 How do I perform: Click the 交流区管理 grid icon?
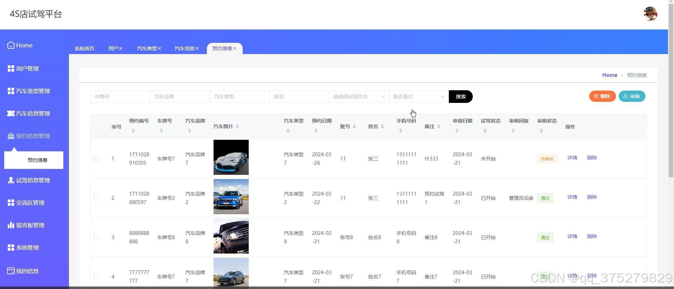tap(11, 203)
